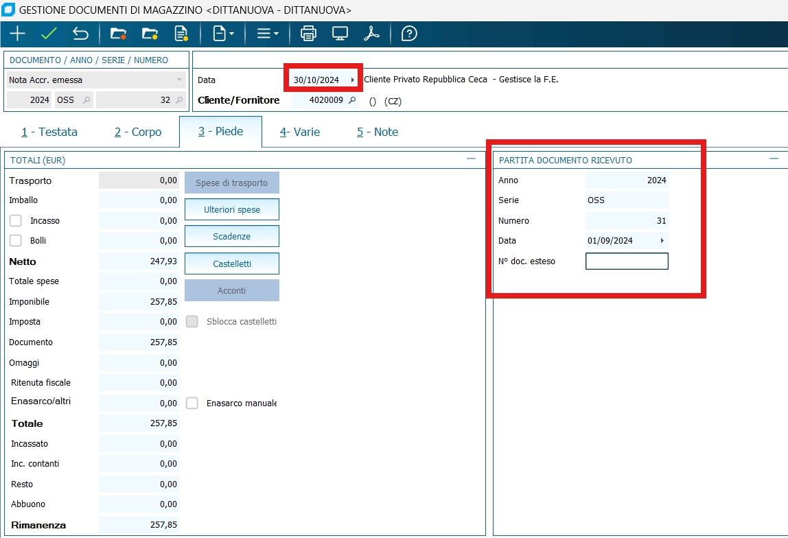Click the folder icon with red dot
The width and height of the screenshot is (788, 538).
[118, 34]
